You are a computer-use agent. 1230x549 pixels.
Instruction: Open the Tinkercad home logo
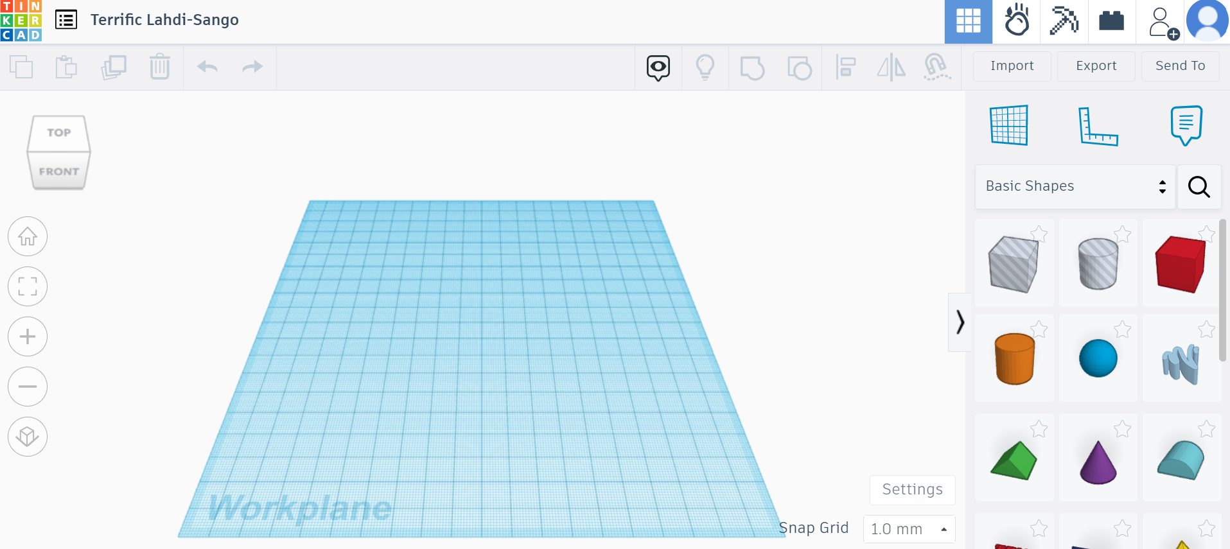pos(21,21)
